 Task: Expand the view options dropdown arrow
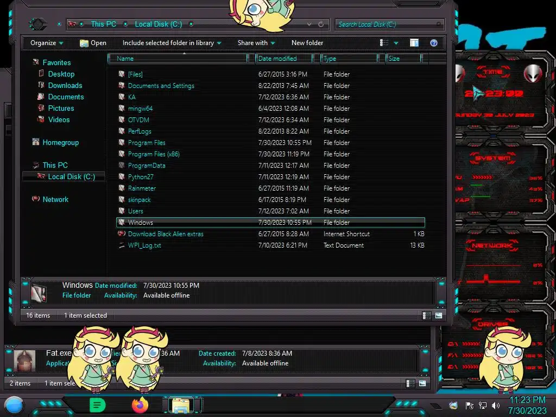396,43
